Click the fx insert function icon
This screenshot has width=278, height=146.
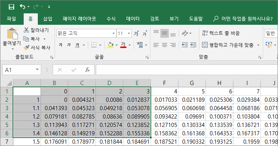pyautogui.click(x=87, y=70)
